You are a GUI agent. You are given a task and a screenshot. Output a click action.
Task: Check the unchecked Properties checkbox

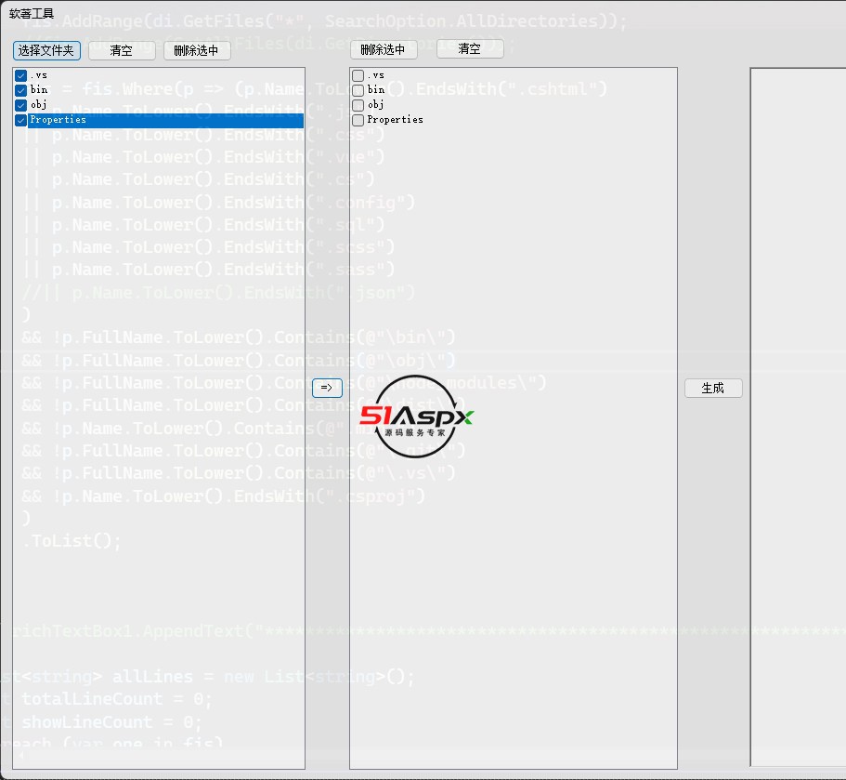coord(358,120)
